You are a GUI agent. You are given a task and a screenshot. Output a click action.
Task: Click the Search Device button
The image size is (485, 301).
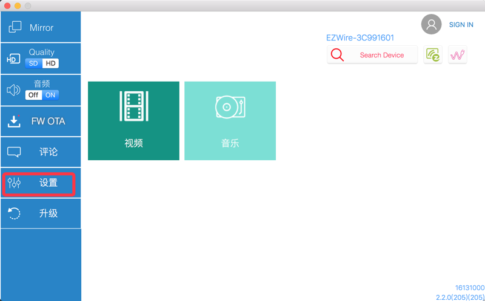click(372, 55)
